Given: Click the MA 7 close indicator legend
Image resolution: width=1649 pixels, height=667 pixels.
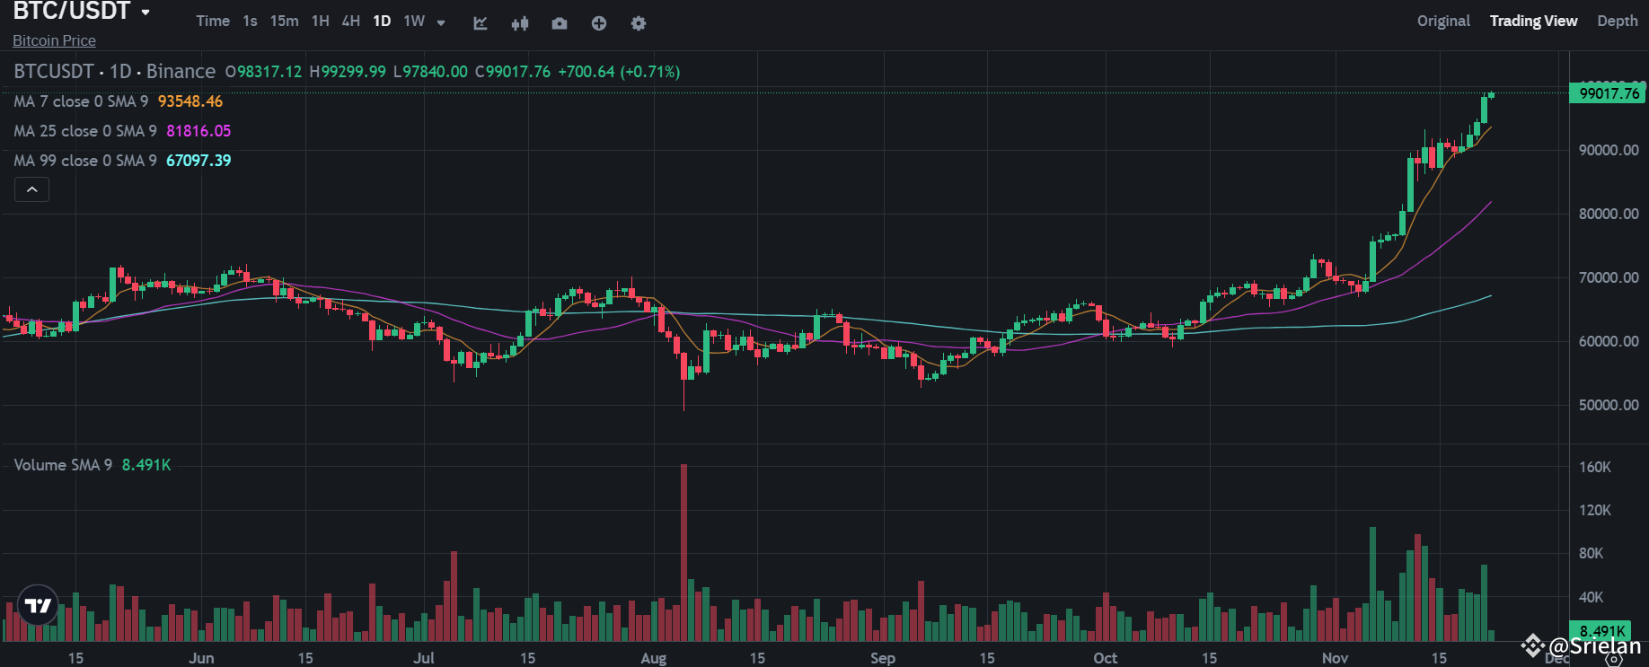Looking at the screenshot, I should pyautogui.click(x=81, y=101).
